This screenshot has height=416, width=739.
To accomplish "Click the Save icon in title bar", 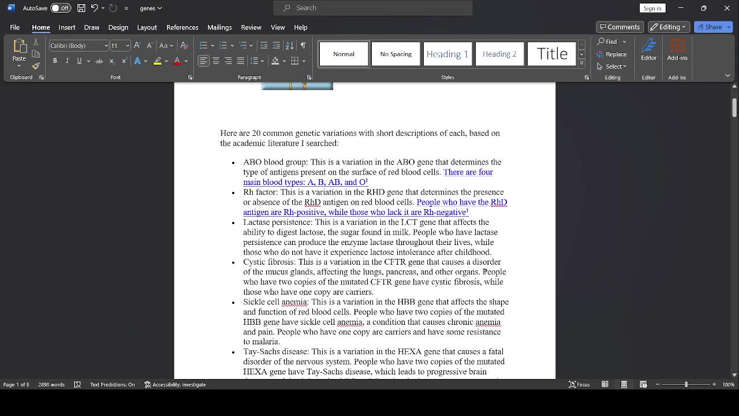I will point(81,8).
